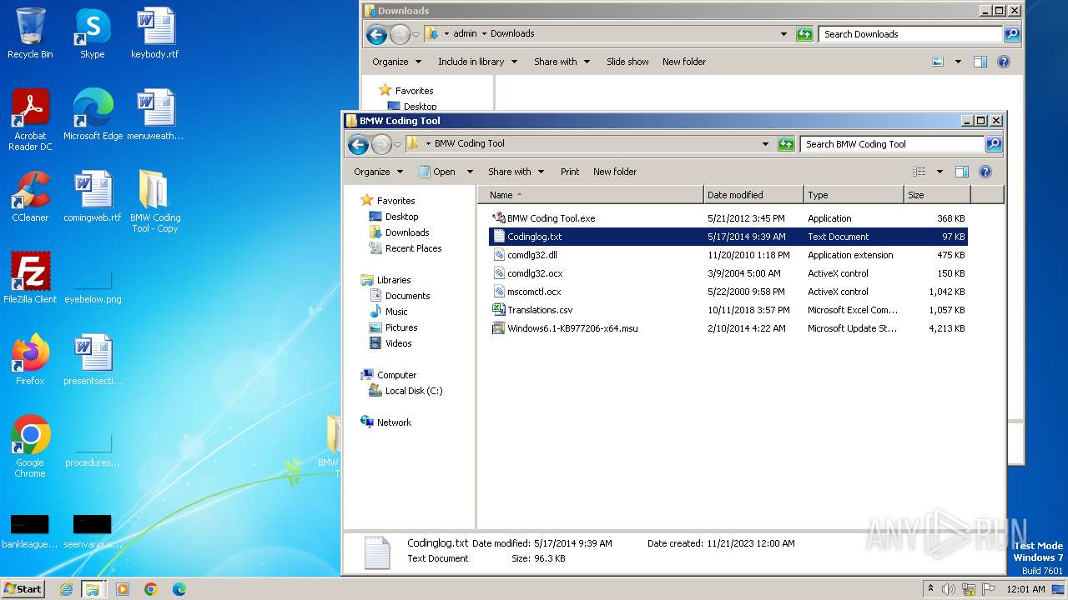Open Acrobat Reader DC desktop shortcut
1068x600 pixels.
pos(30,121)
